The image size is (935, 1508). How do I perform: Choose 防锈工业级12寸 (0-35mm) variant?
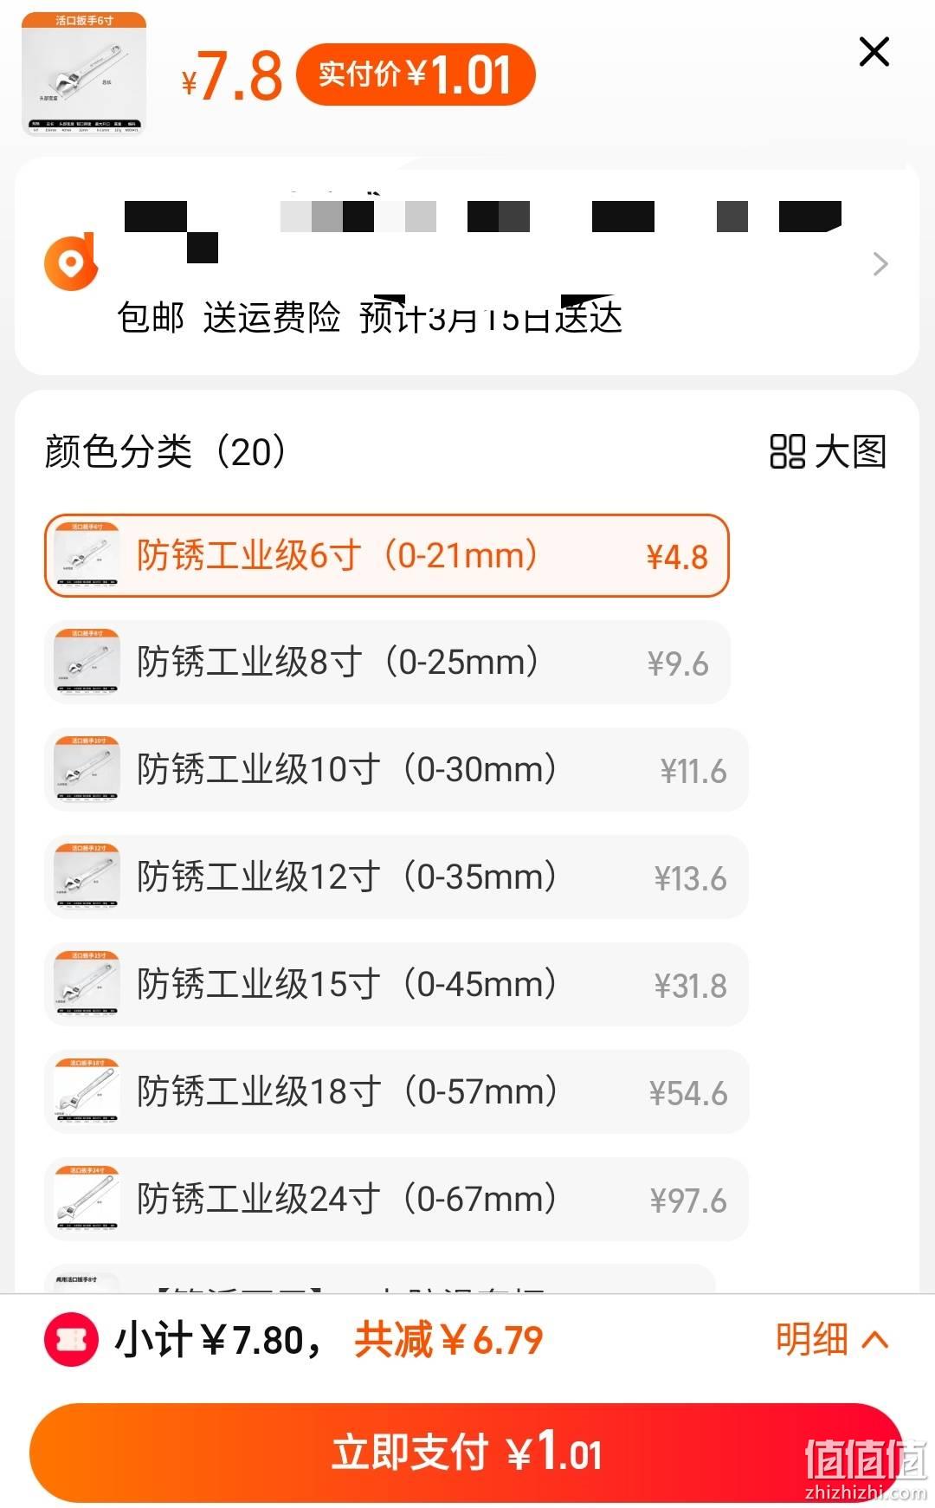coord(397,877)
